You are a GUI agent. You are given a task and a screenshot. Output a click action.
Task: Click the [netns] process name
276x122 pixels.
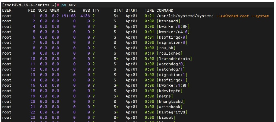pos(165,96)
